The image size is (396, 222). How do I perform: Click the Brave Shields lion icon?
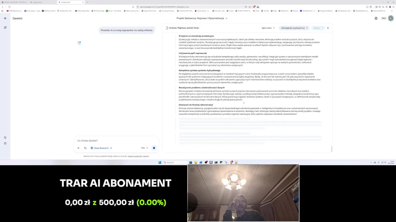[x=254, y=7]
